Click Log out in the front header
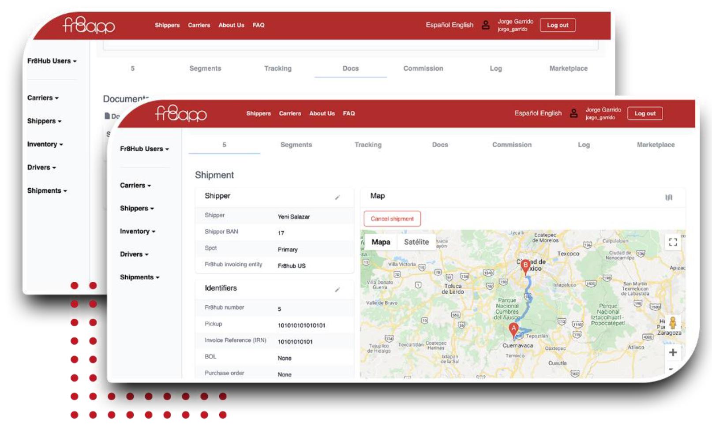712x426 pixels. (645, 113)
